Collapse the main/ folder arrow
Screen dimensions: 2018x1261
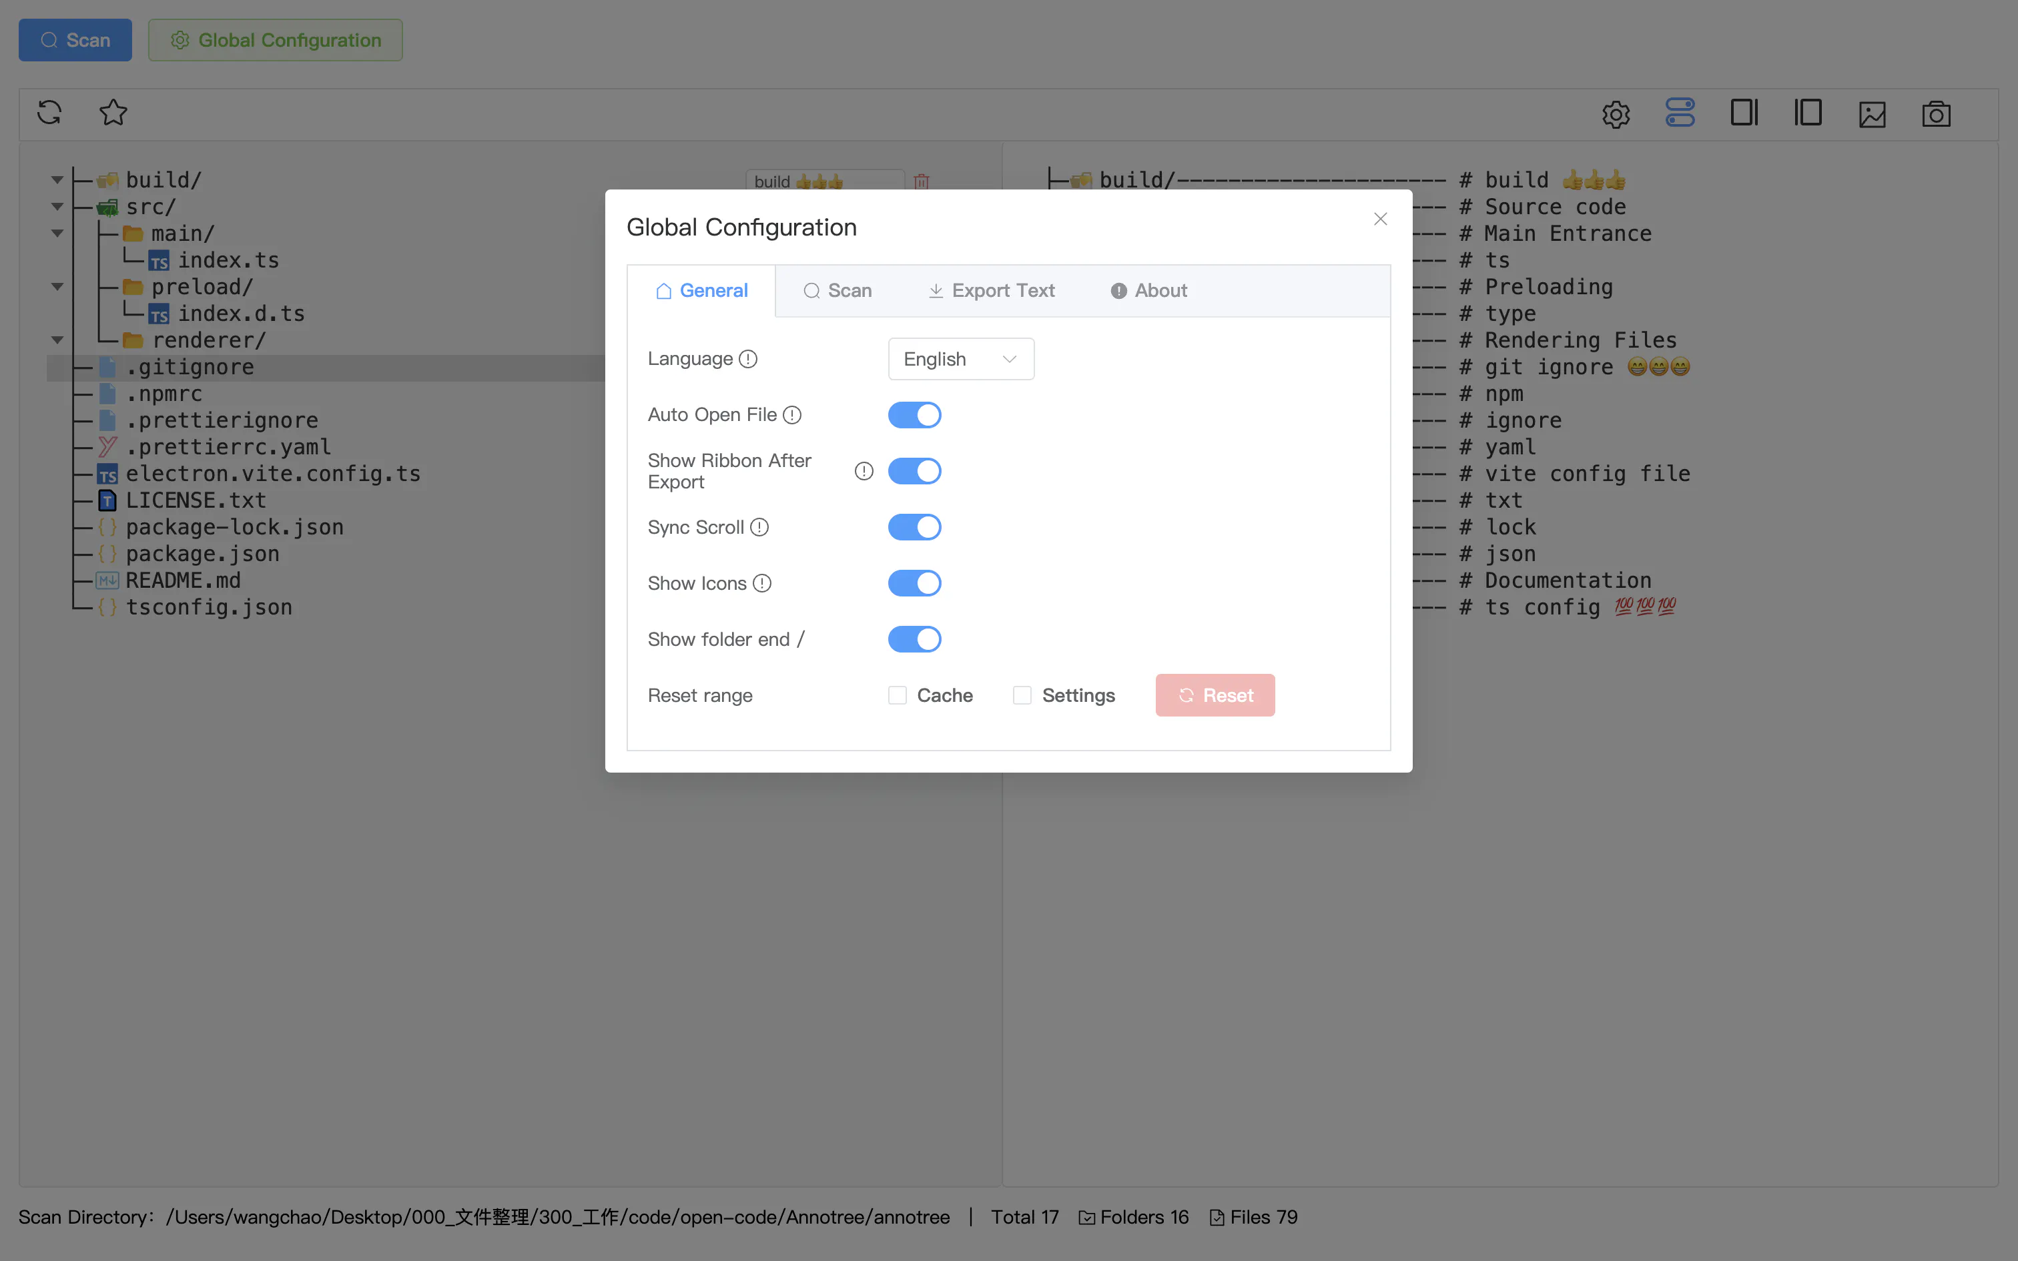click(x=57, y=233)
